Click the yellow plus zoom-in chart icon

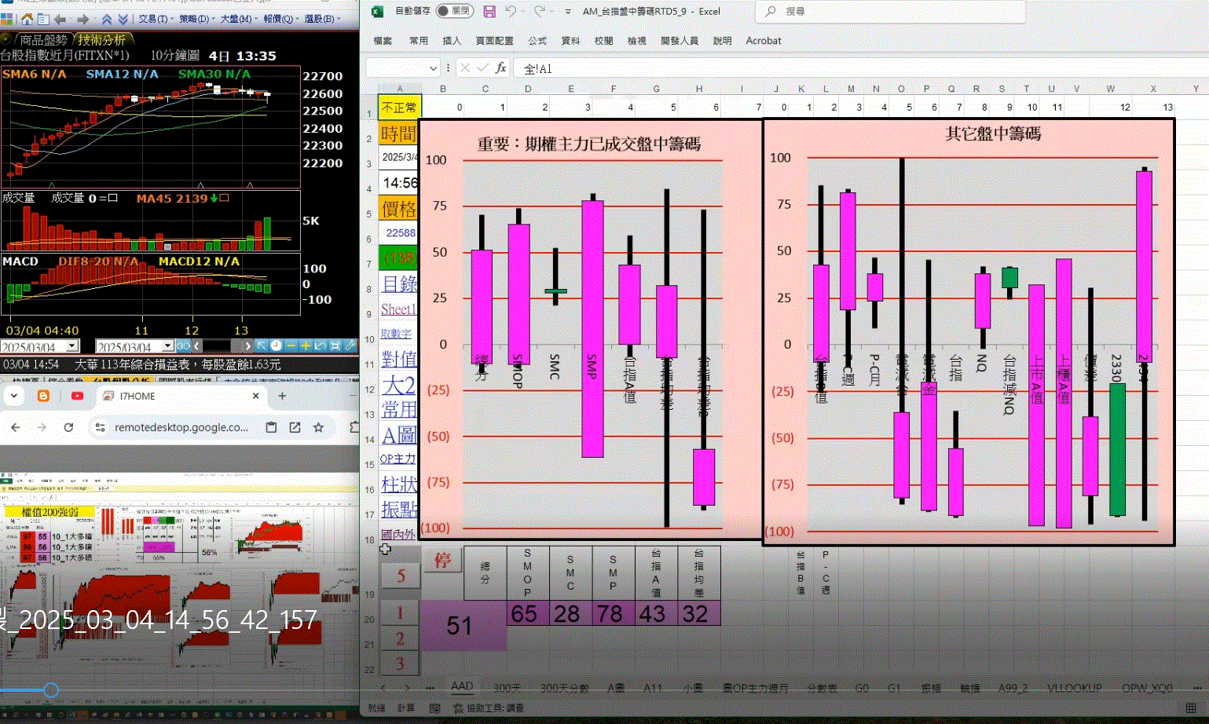click(x=306, y=346)
